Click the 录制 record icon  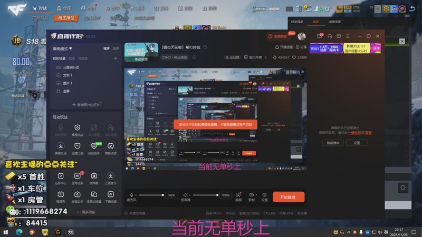[x=251, y=195]
